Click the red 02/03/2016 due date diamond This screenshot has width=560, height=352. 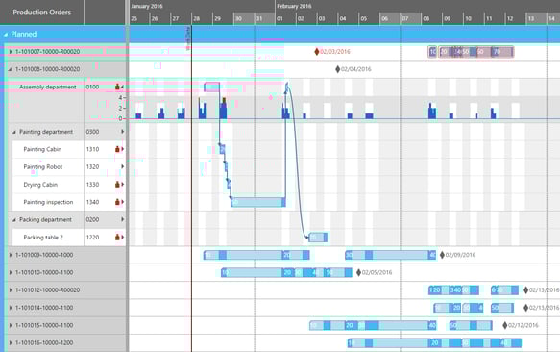click(316, 52)
